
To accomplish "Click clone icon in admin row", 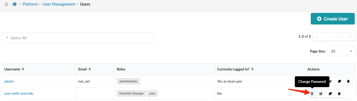I will click(339, 81).
